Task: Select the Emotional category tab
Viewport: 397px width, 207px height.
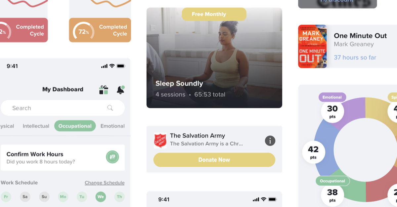Action: coord(112,126)
